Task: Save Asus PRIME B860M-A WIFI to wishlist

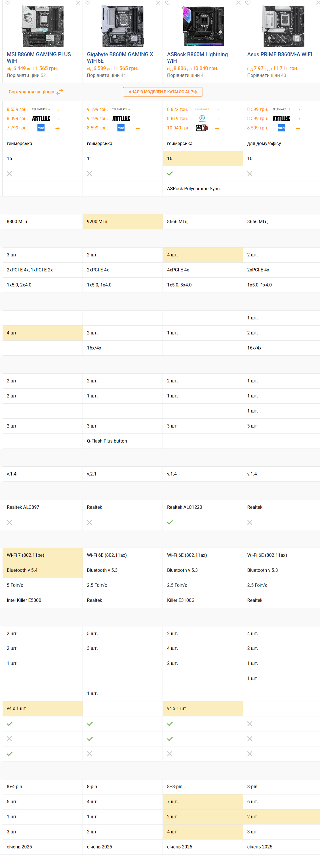Action: 248,3
